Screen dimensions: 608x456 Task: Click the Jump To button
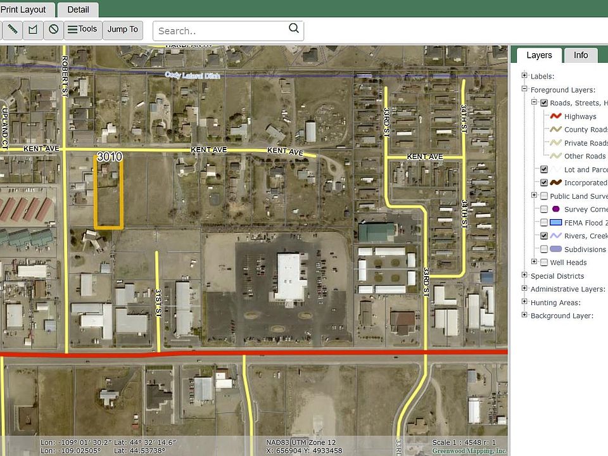(x=122, y=30)
